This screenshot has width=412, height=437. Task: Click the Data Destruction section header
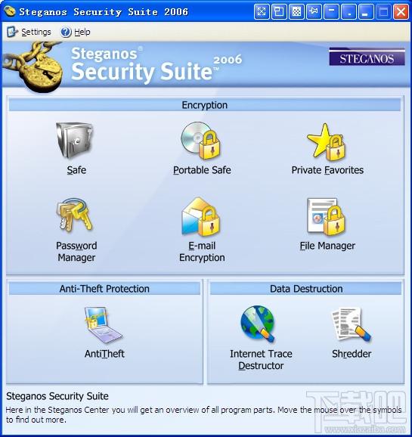pyautogui.click(x=306, y=289)
